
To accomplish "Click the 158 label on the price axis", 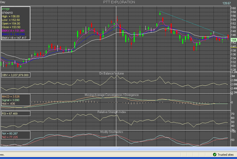I will pyautogui.click(x=234, y=12).
